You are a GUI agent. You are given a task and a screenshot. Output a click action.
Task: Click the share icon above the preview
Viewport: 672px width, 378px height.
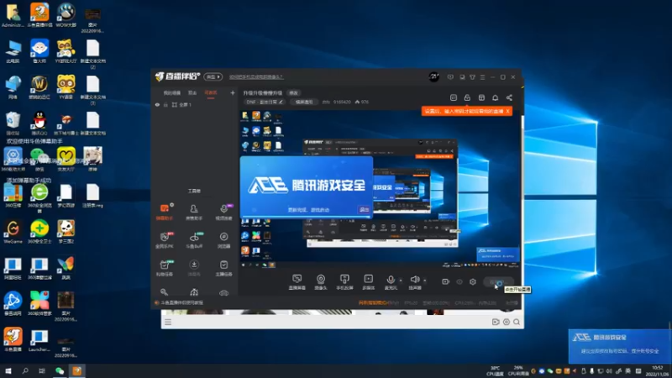coord(509,97)
